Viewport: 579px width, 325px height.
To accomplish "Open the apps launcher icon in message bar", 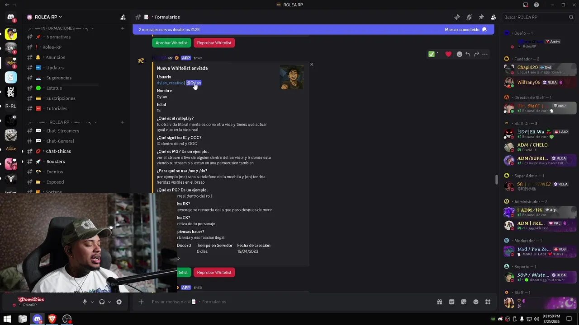I will click(x=488, y=302).
